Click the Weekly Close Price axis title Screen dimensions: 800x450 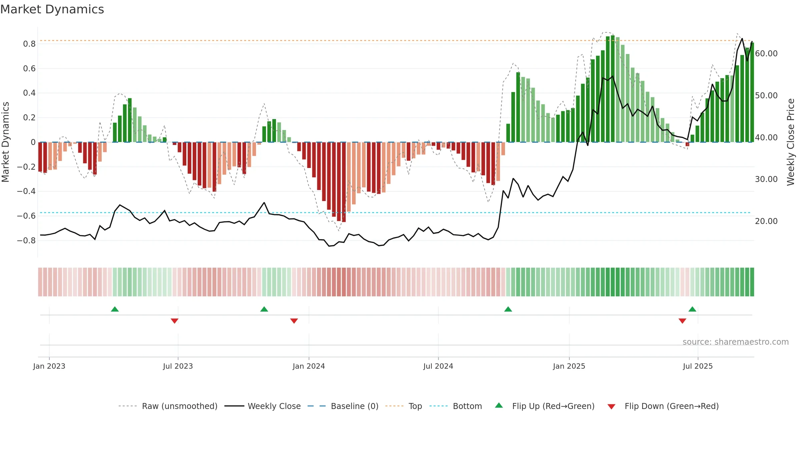click(791, 142)
